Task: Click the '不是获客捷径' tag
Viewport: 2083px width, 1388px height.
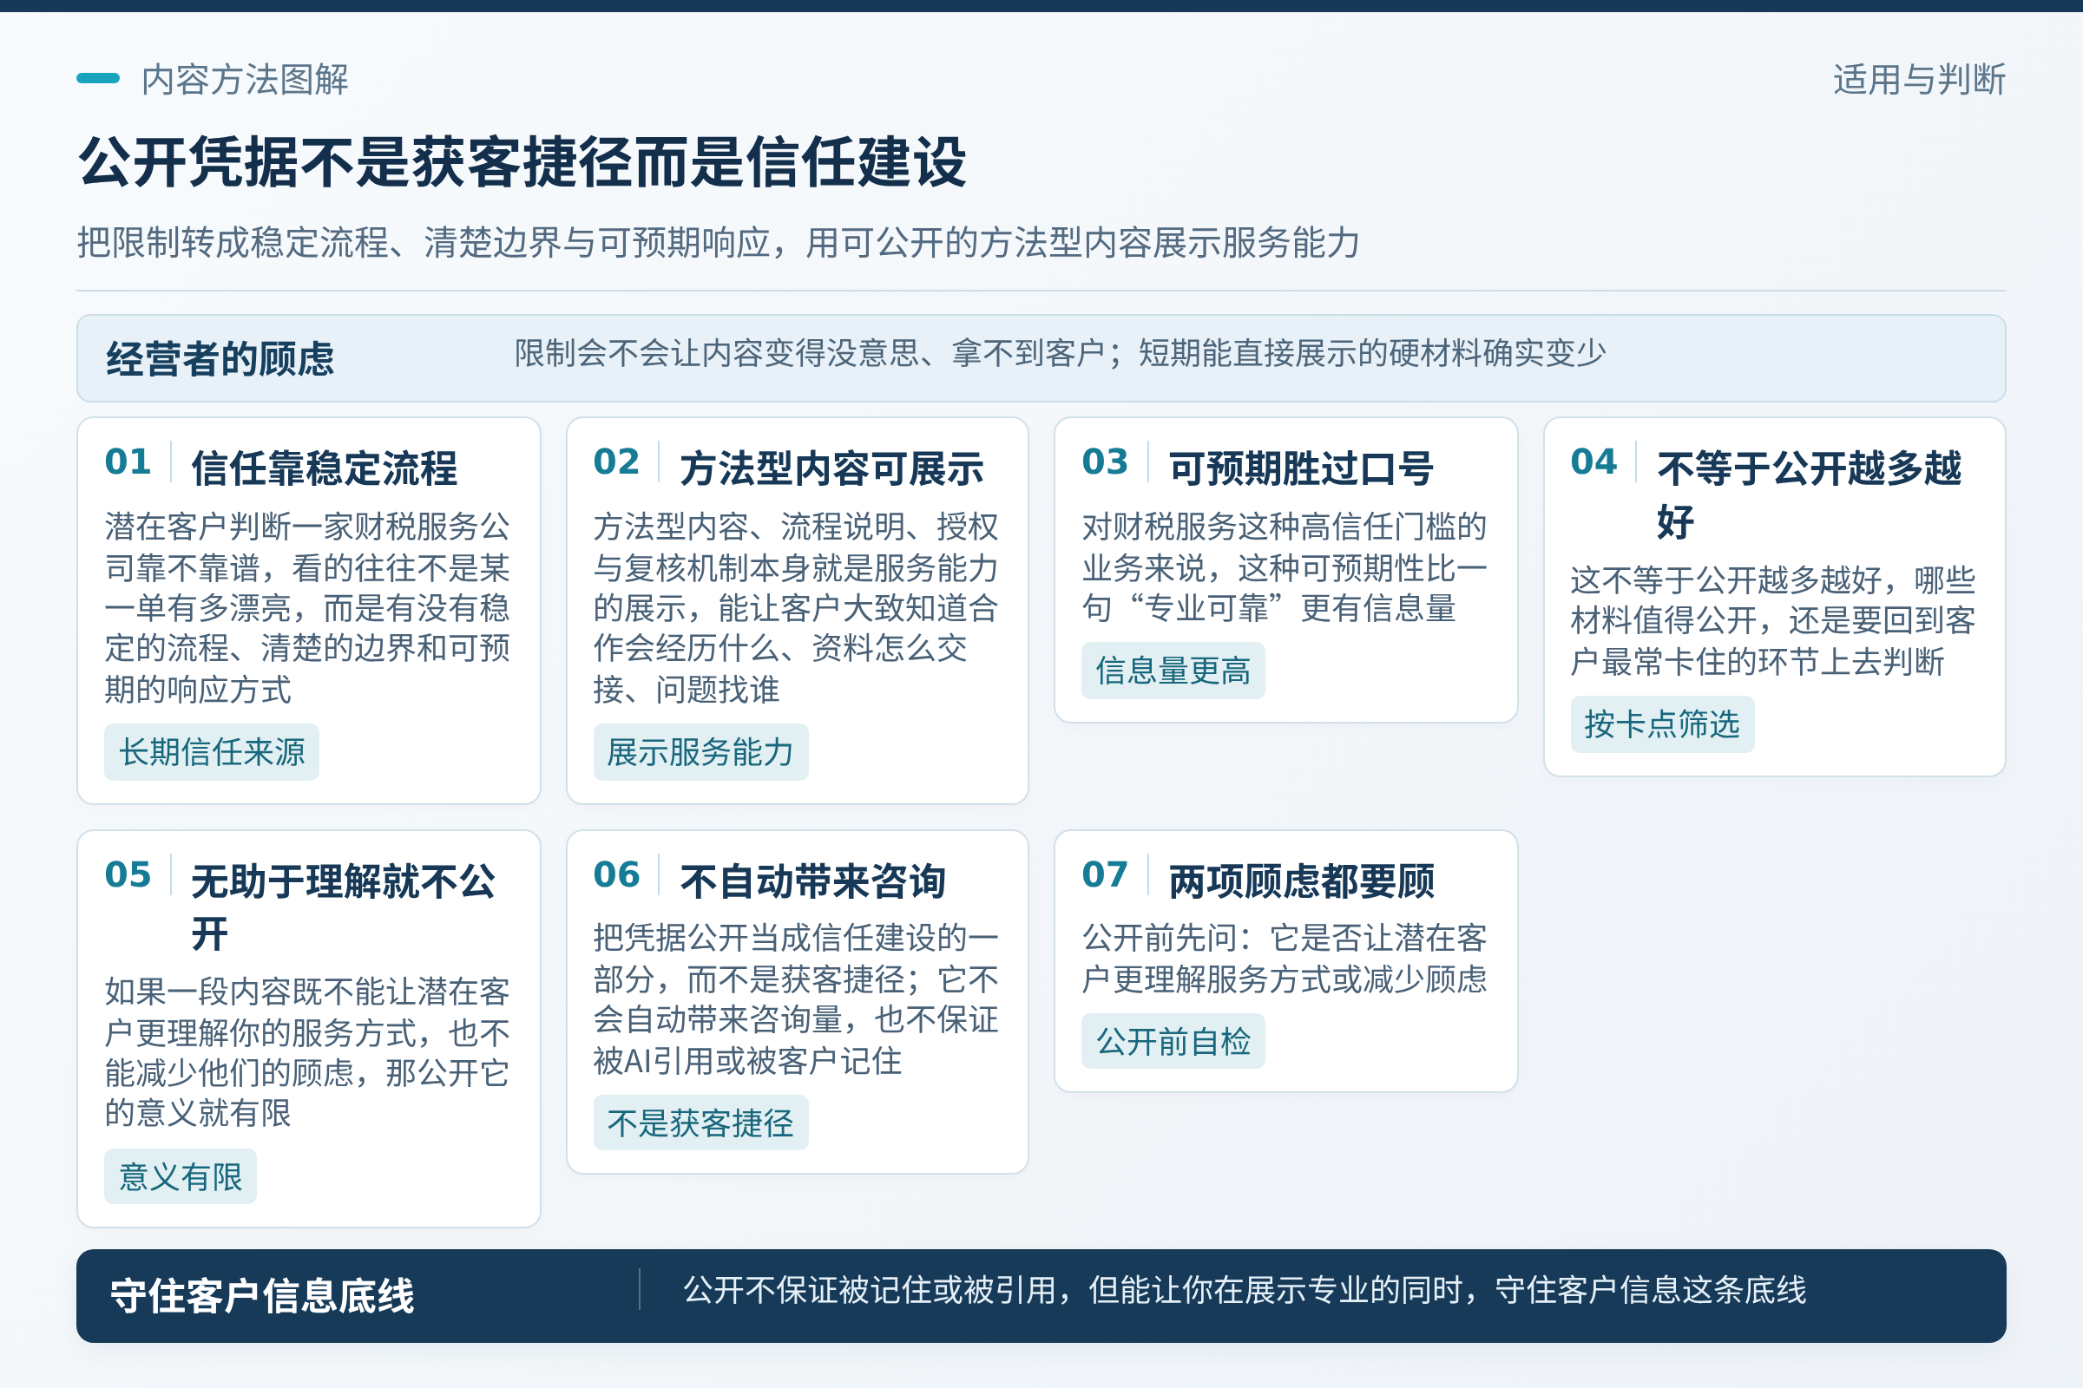Action: [700, 1123]
